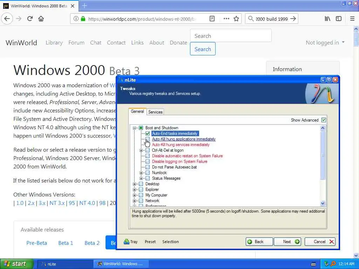Screen dimensions: 359x269
Task: Go back in the browser
Action: coord(7,19)
